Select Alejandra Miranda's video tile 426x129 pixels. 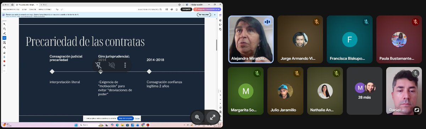pos(251,39)
